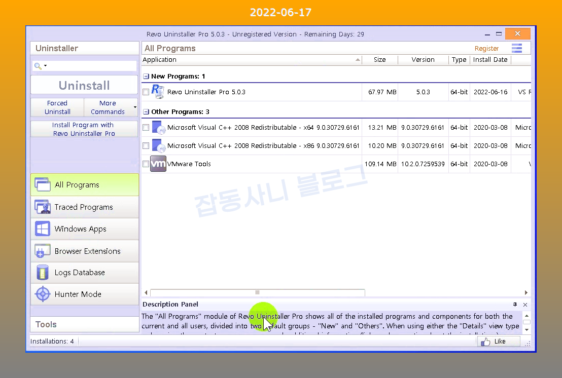Click the big Uninstall button
Image resolution: width=562 pixels, height=378 pixels.
84,85
